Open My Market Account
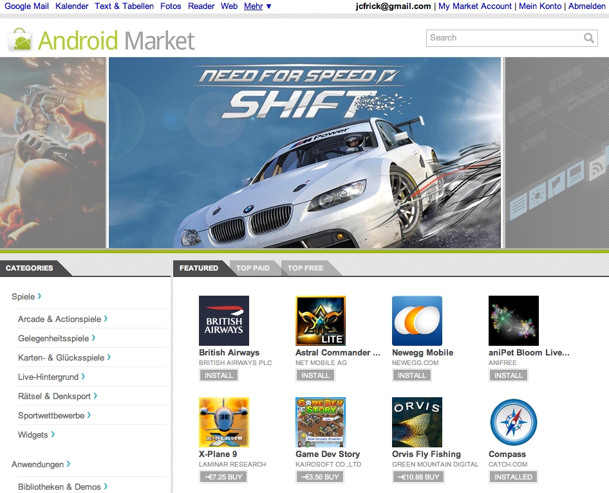The image size is (609, 493). [475, 6]
